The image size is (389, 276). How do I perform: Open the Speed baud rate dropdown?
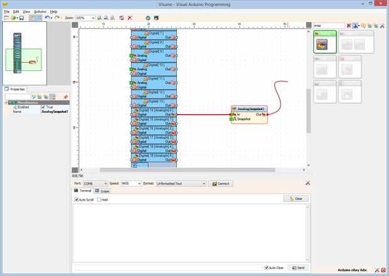point(139,184)
